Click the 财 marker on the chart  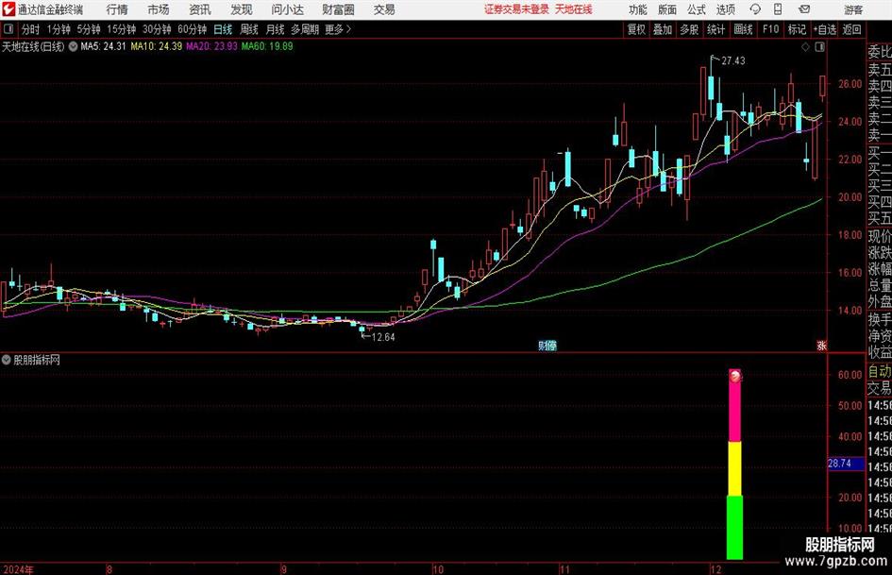click(544, 346)
